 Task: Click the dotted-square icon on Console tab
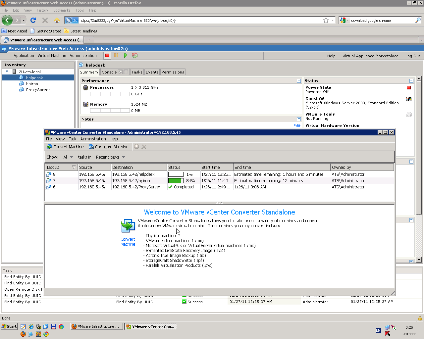click(x=126, y=72)
